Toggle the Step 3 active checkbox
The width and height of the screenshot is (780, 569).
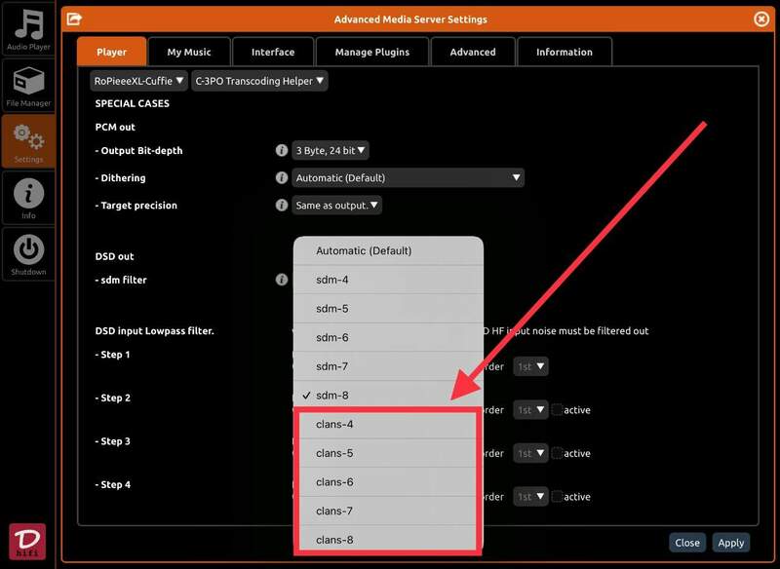tap(558, 453)
